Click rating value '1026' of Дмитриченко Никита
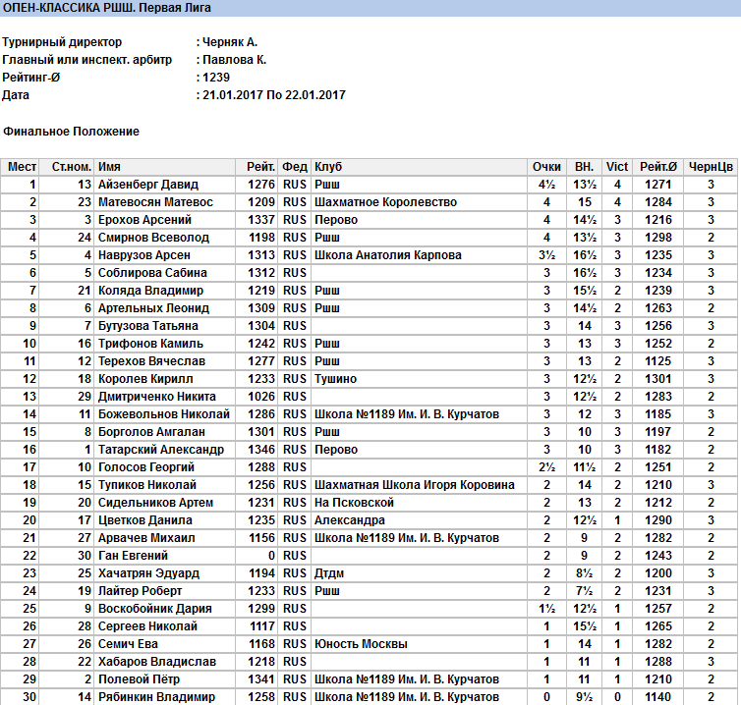The width and height of the screenshot is (741, 705). [x=261, y=397]
